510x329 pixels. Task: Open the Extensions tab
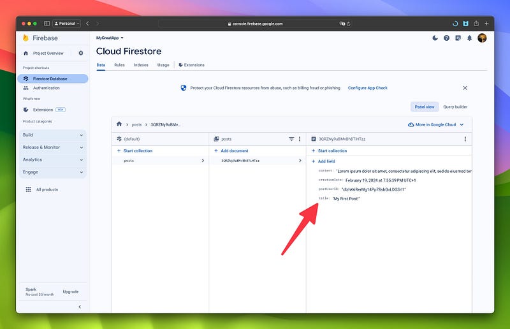coord(192,65)
